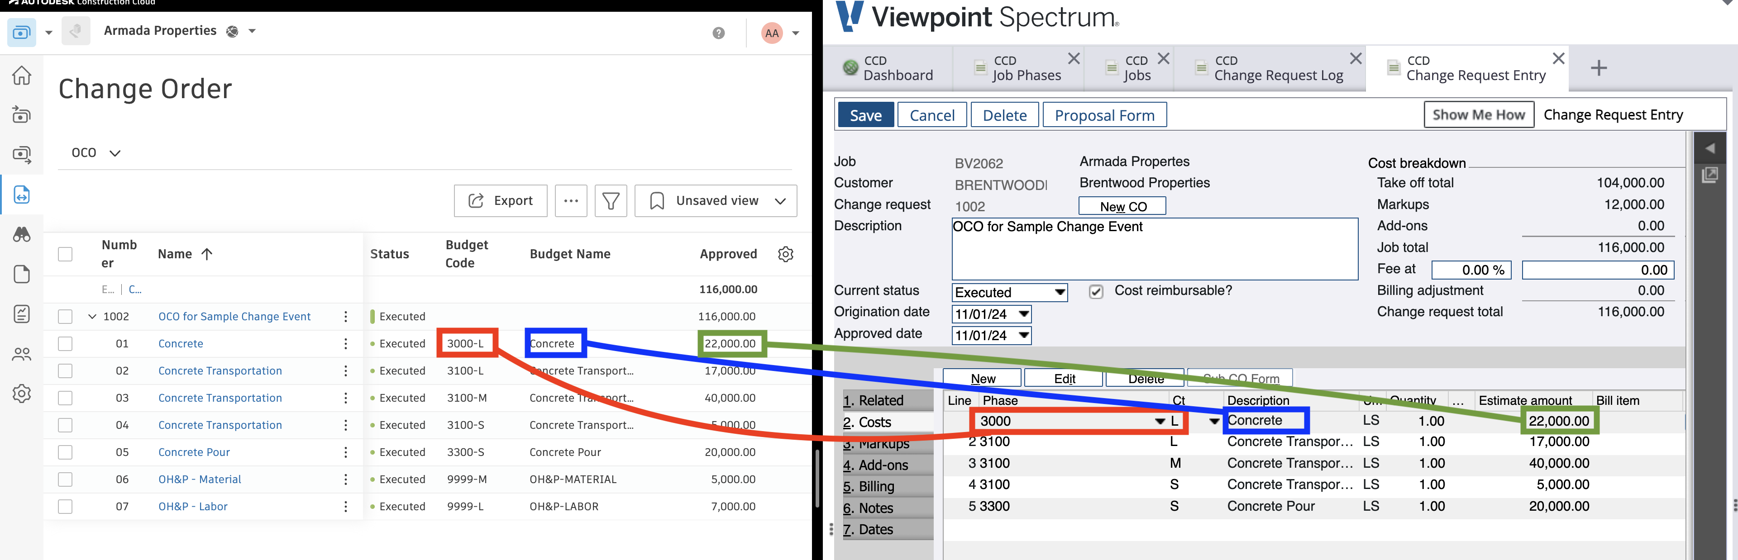Click the Budget icon below Home in sidebar

[22, 115]
